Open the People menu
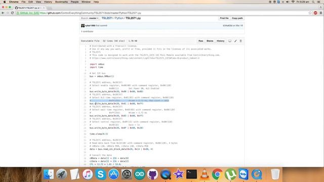Viewport: 324px width, 182px height. [x=74, y=2]
